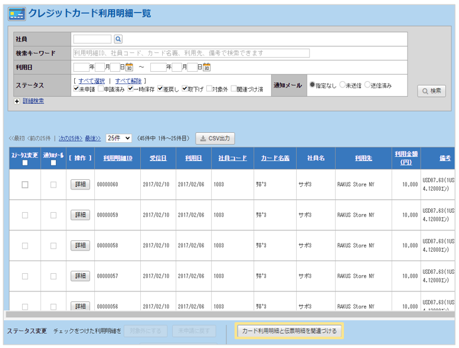Click カード利用明細と伝票明細を関連づける button
459x348 pixels.
click(x=289, y=331)
